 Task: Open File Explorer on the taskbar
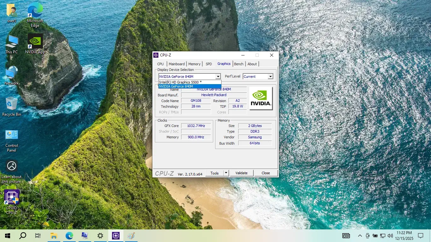[54, 235]
